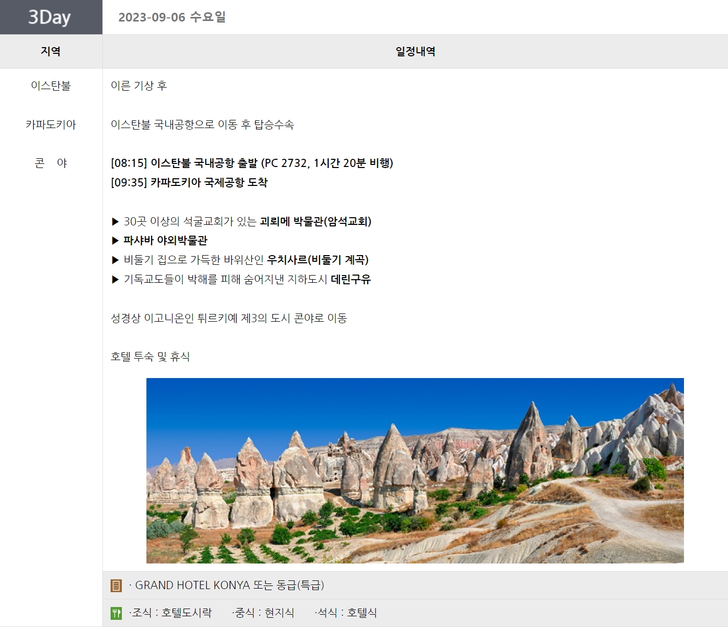The height and width of the screenshot is (627, 728).
Task: Click the 데린구유 underground city text
Action: (351, 279)
